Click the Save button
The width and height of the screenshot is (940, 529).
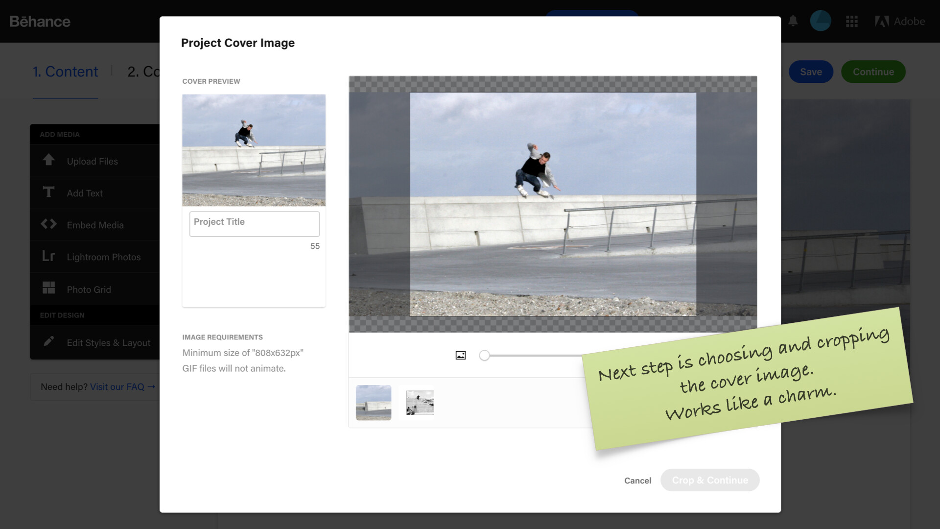coord(811,72)
